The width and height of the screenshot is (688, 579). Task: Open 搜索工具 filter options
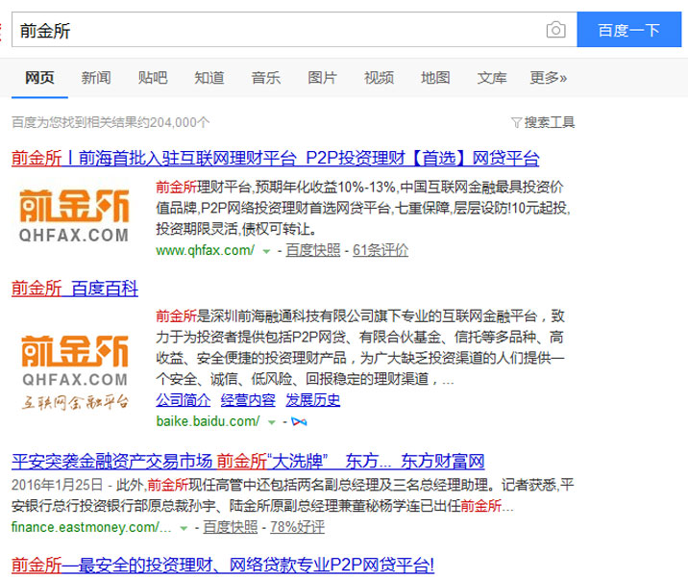[x=550, y=122]
